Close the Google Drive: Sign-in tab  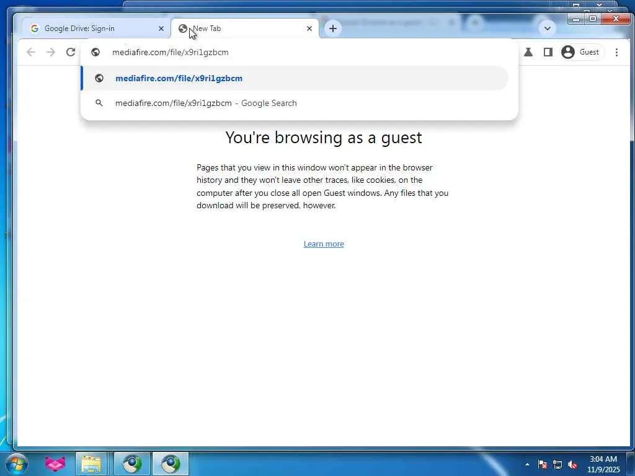(161, 29)
